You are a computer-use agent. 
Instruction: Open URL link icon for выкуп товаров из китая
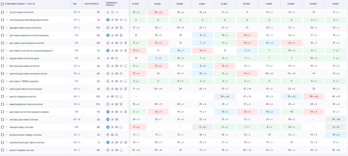coord(75,96)
